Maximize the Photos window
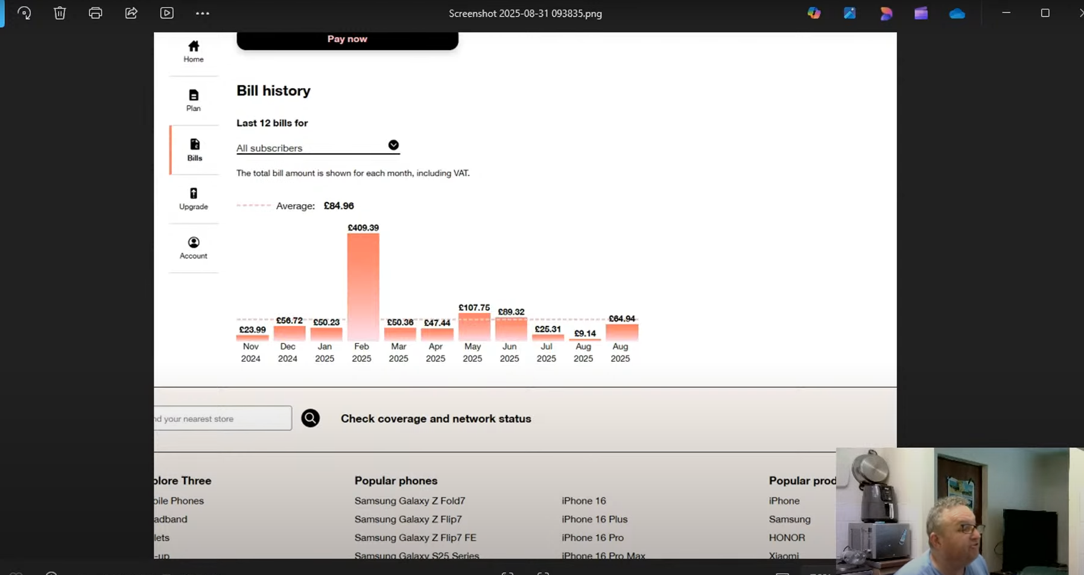 click(x=1045, y=13)
